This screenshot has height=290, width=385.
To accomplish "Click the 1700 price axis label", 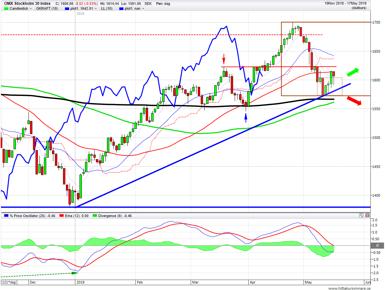I will [376, 22].
